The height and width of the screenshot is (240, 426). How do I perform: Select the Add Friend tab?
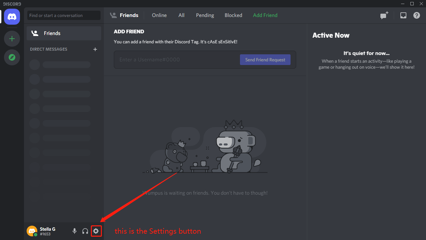point(265,15)
